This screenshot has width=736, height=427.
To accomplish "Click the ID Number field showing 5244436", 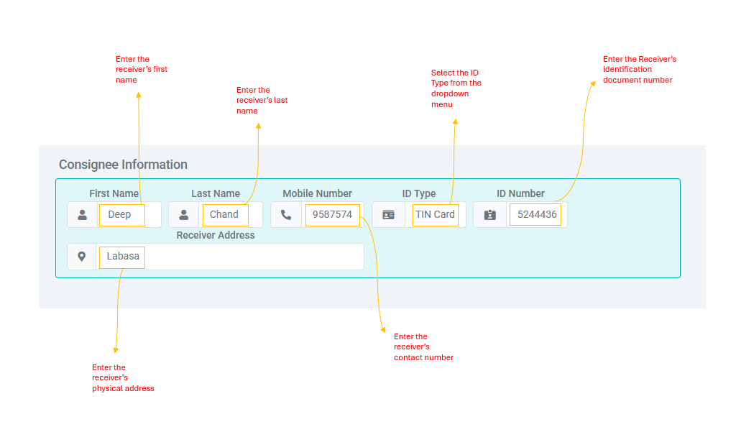I will click(x=535, y=215).
